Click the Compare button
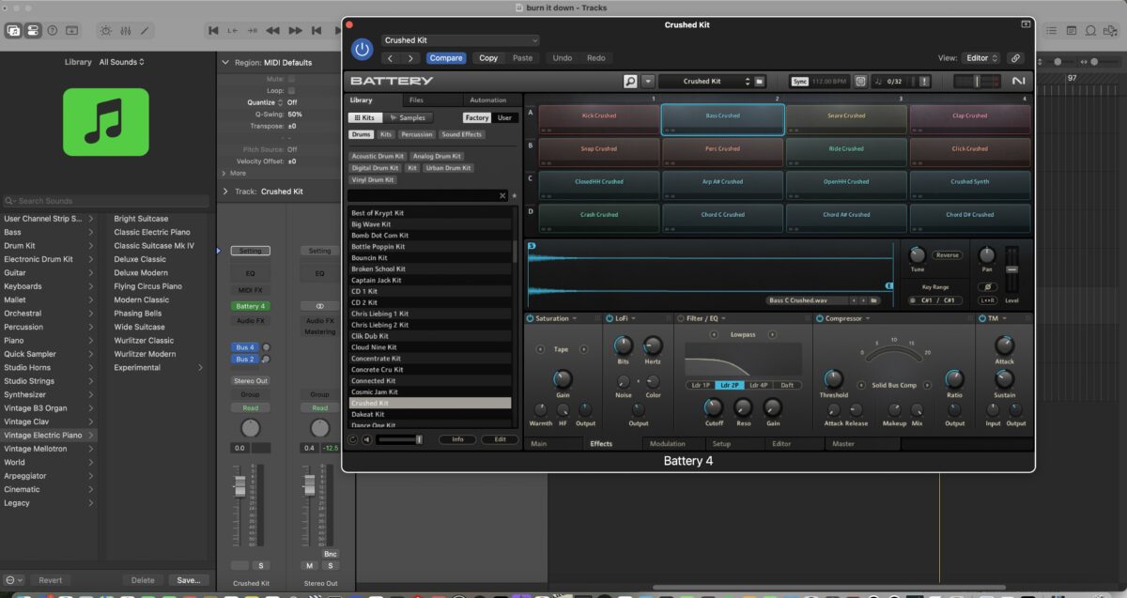Image resolution: width=1127 pixels, height=598 pixels. point(446,58)
